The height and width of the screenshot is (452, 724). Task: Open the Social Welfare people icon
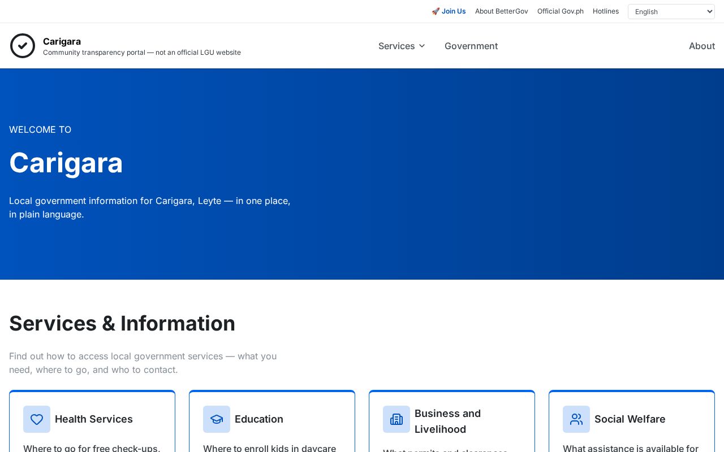(576, 419)
